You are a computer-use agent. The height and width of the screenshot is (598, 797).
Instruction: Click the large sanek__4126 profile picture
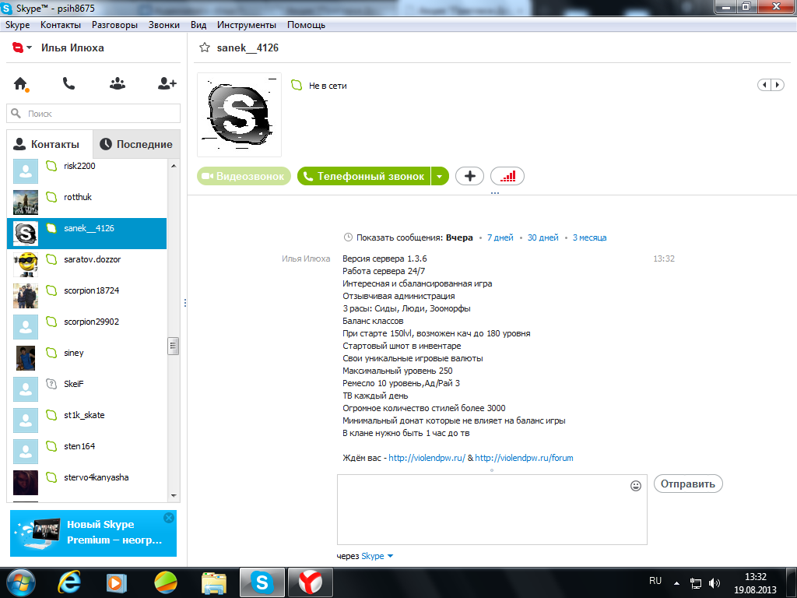tap(239, 114)
